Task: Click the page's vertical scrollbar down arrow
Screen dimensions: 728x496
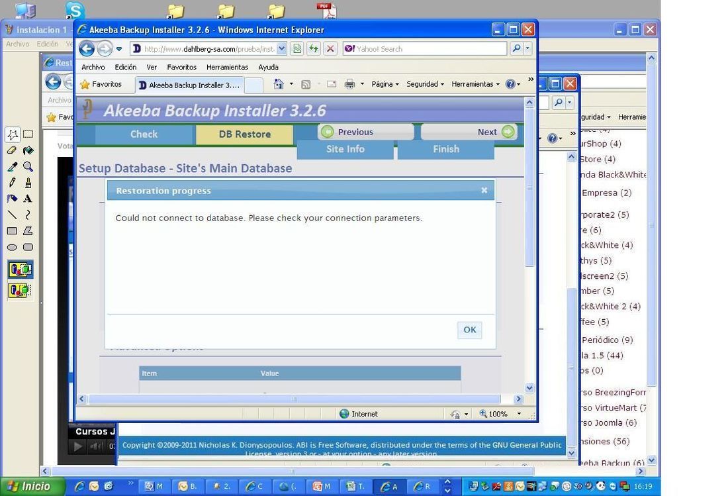Action: [529, 388]
